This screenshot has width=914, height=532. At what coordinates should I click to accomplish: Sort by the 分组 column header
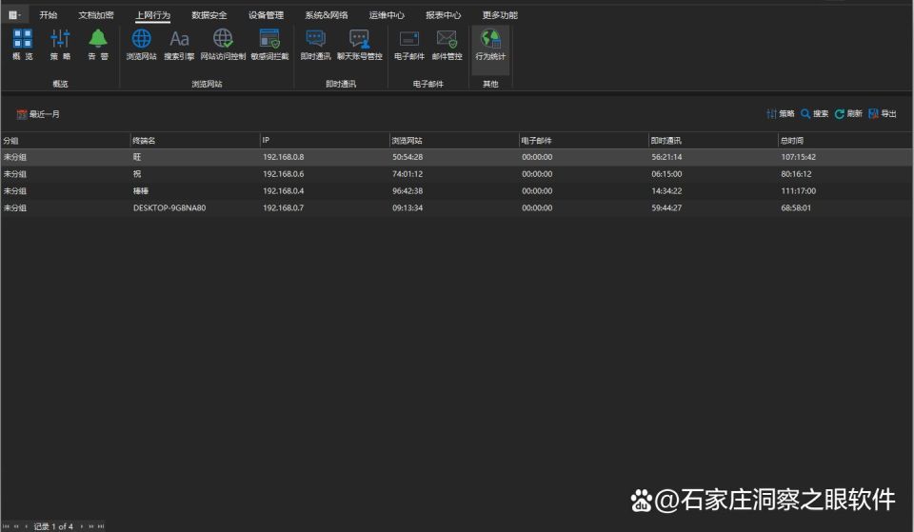point(66,141)
